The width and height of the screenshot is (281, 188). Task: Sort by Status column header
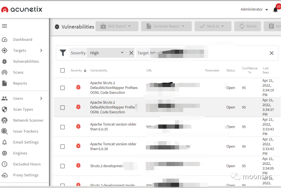pos(231,70)
